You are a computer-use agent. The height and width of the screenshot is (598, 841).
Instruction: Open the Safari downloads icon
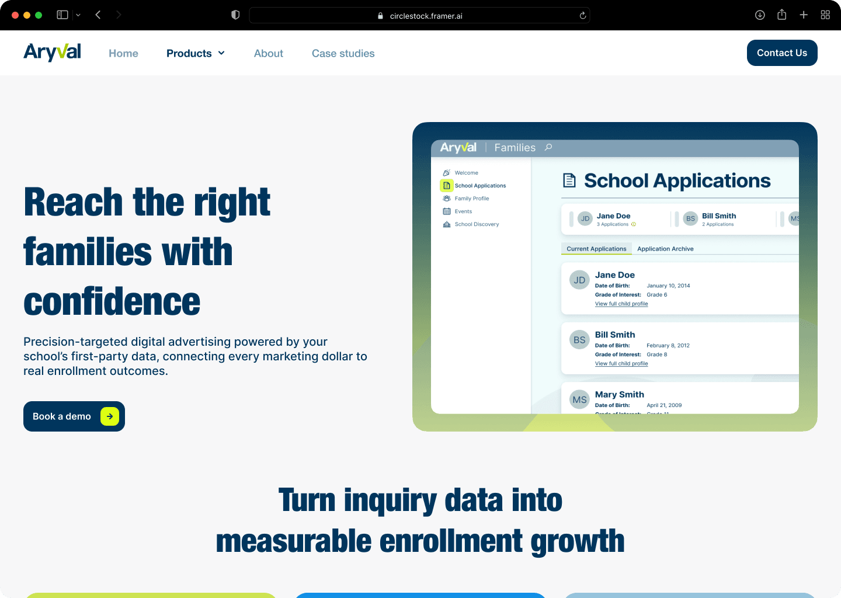(760, 15)
